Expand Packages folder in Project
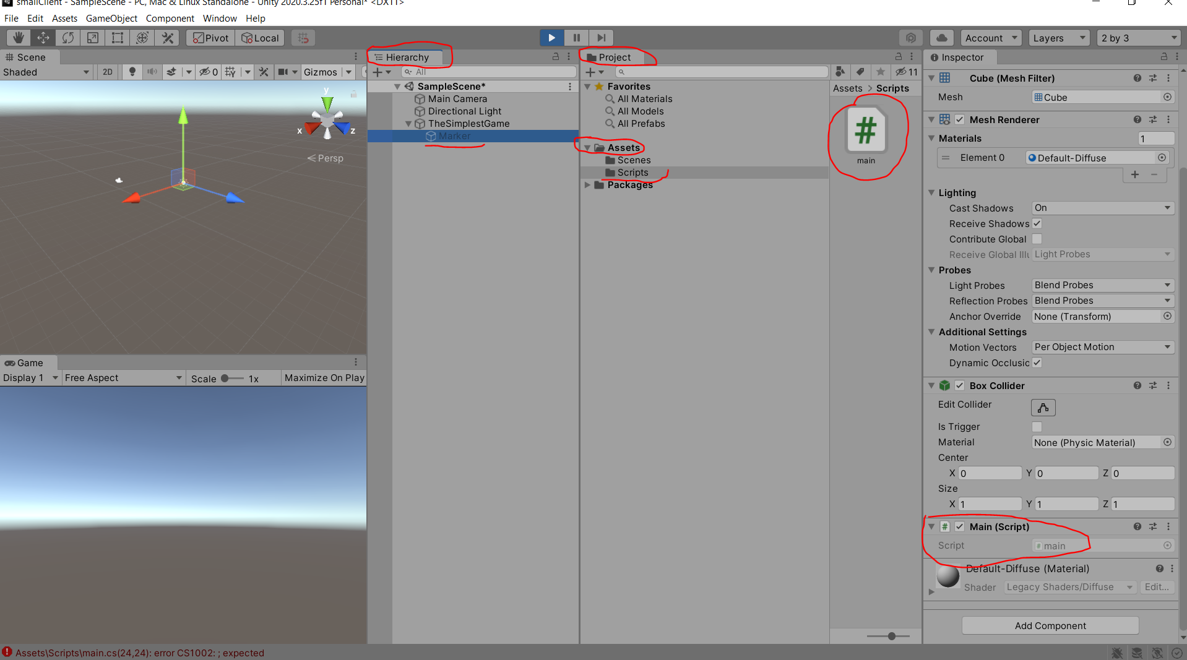This screenshot has height=660, width=1187. [587, 185]
